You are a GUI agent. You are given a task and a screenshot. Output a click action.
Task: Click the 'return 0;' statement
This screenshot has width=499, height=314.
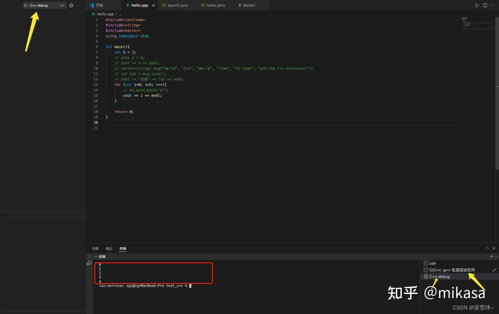pos(124,112)
